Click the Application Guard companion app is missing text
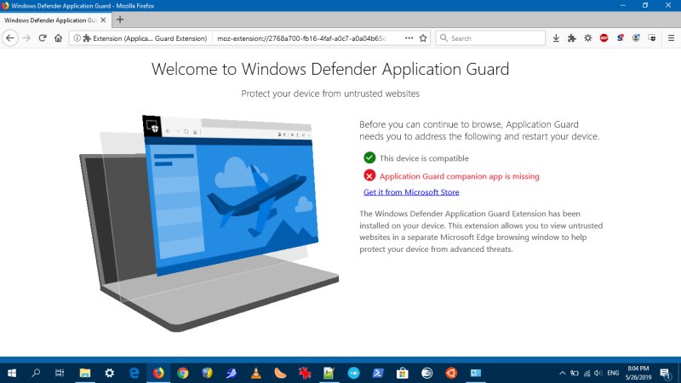Viewport: 681px width, 383px height. 460,176
